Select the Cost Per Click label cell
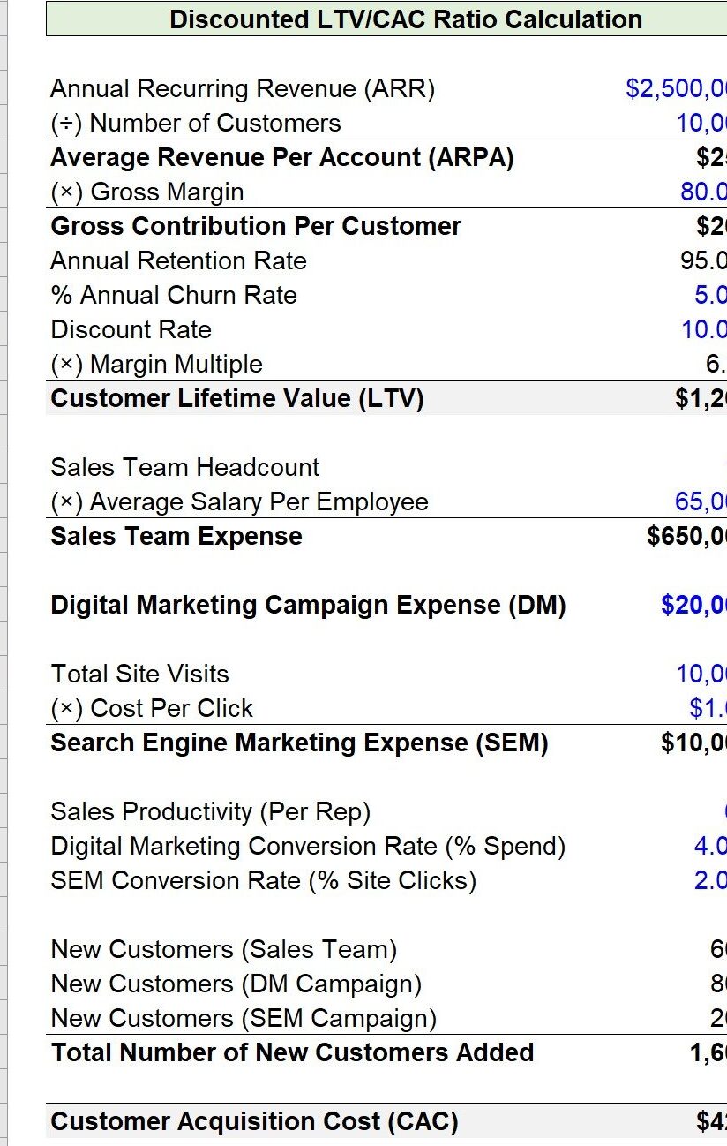Viewport: 727px width, 1146px height. point(152,708)
